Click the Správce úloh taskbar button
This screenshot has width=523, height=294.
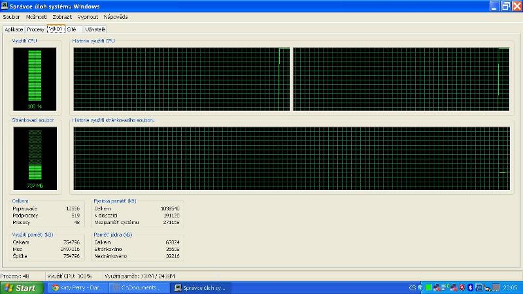point(201,287)
